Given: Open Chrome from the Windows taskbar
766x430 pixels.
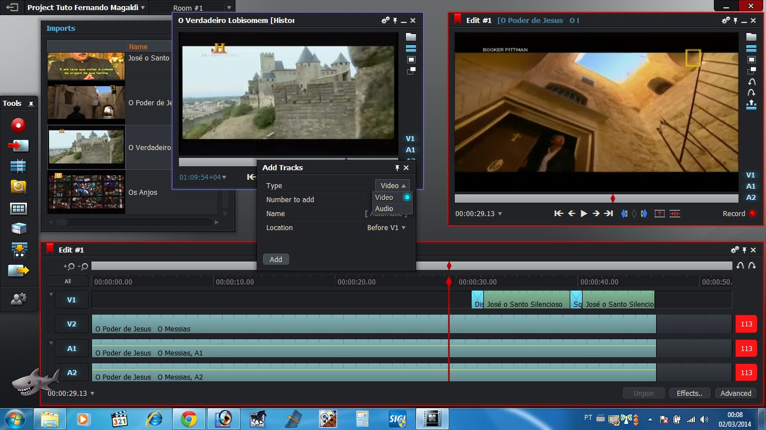Looking at the screenshot, I should pos(189,419).
